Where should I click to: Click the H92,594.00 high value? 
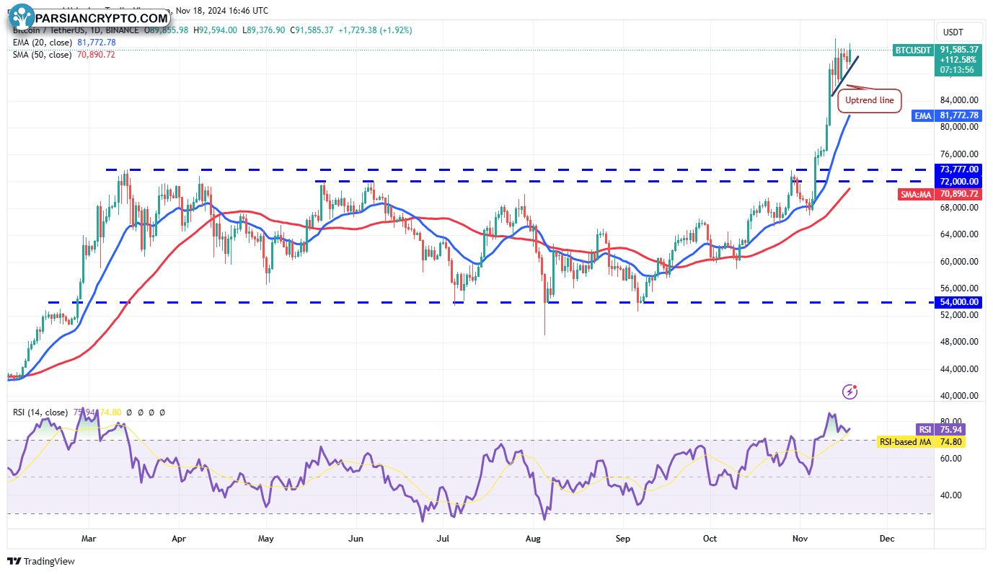[x=216, y=30]
